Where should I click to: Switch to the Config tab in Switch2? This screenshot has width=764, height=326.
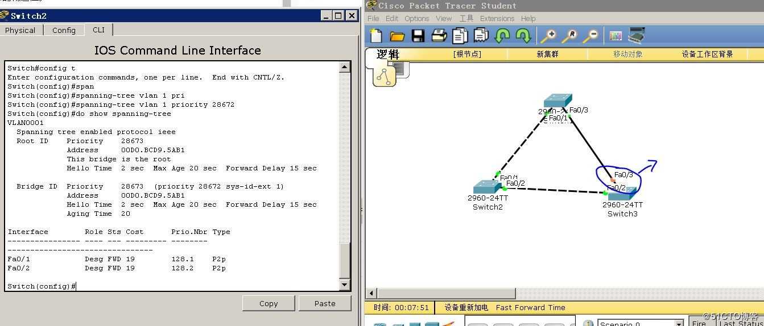pyautogui.click(x=64, y=30)
